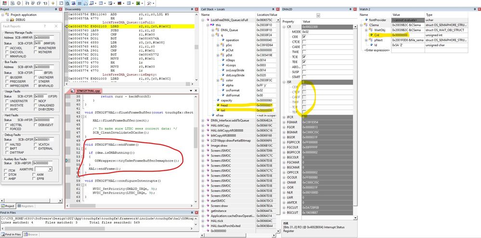Collapse the Project: application tree node
This screenshot has height=238, width=481.
2,15
